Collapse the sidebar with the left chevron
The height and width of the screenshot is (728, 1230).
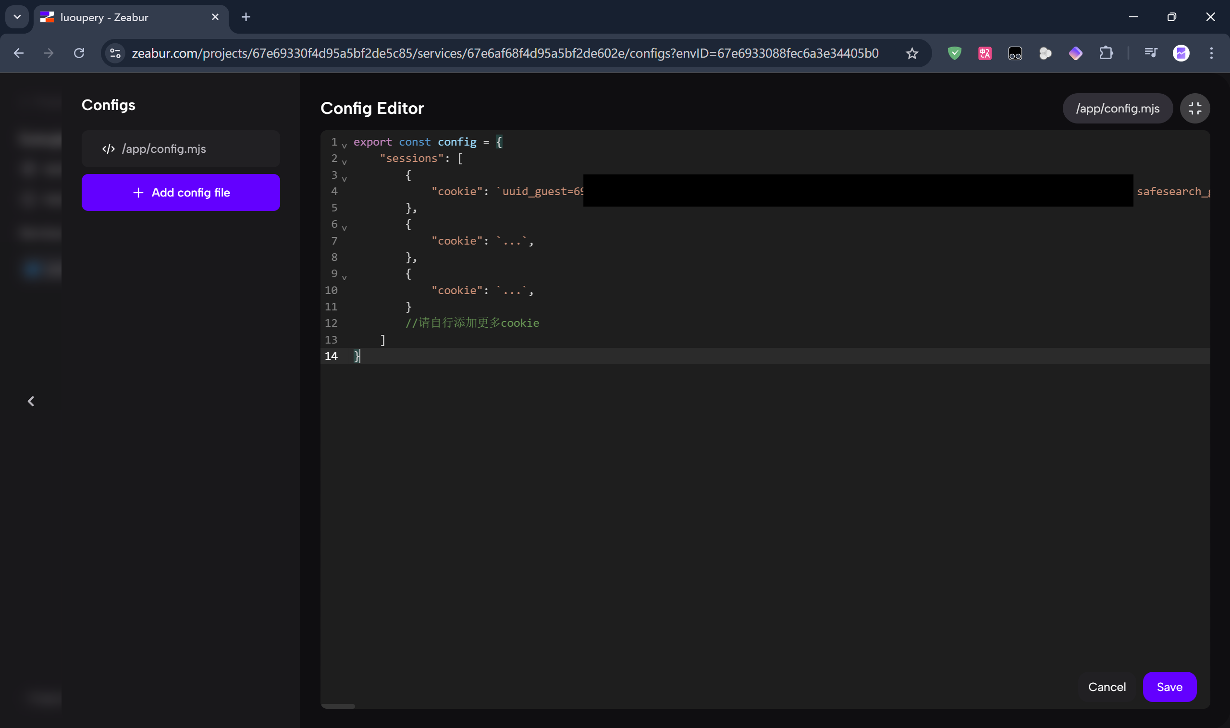[x=31, y=401]
